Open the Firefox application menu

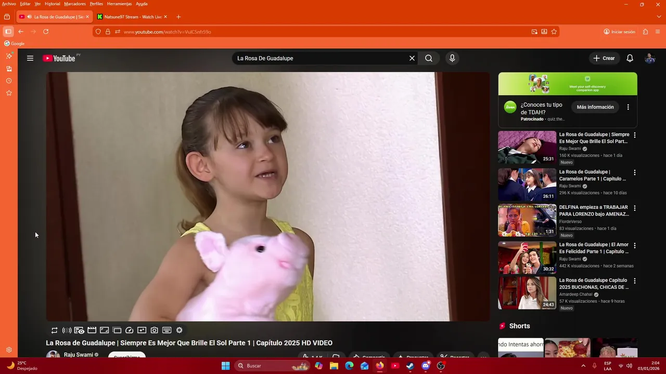coord(658,32)
